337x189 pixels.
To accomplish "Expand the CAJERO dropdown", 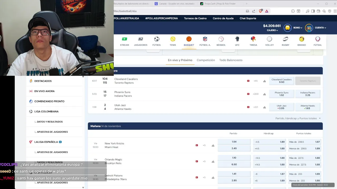I will tap(272, 30).
